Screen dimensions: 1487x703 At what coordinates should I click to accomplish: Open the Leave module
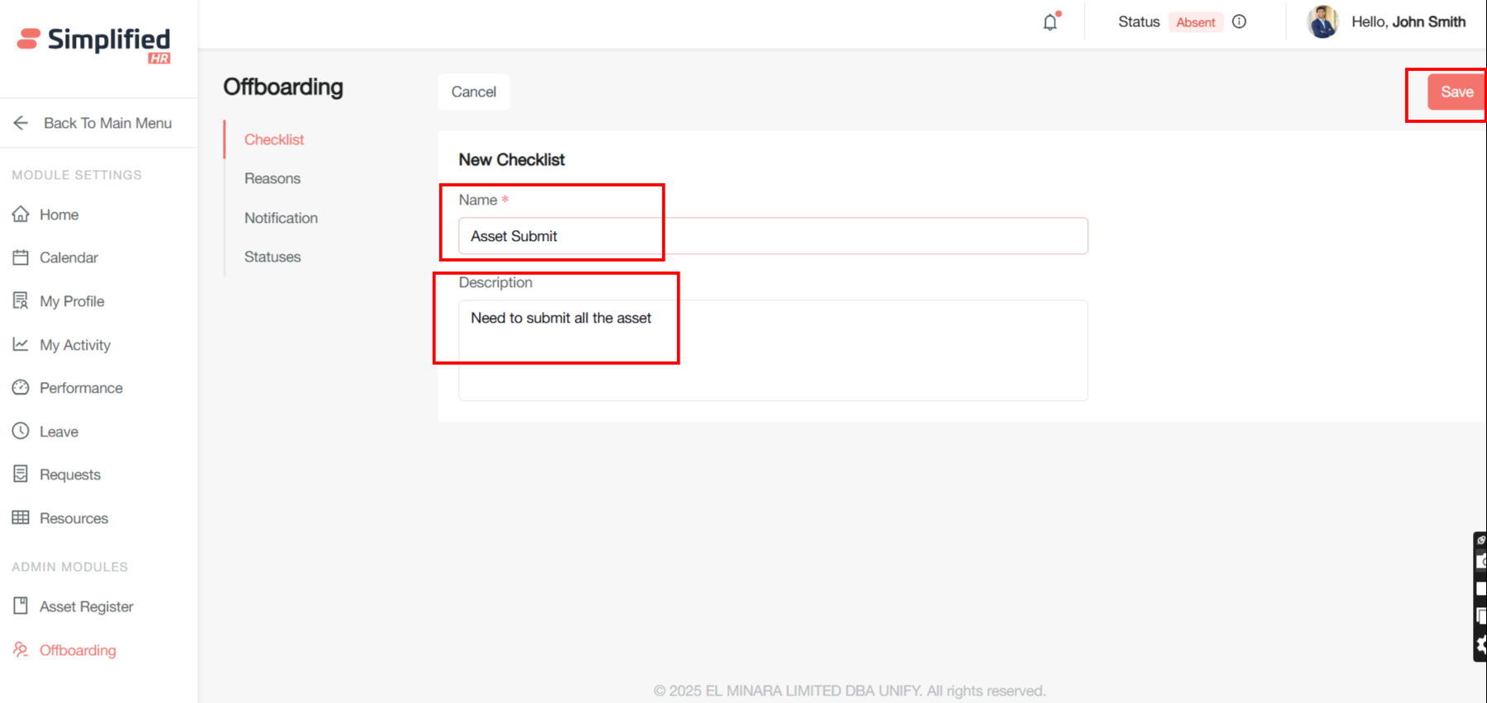pyautogui.click(x=59, y=432)
